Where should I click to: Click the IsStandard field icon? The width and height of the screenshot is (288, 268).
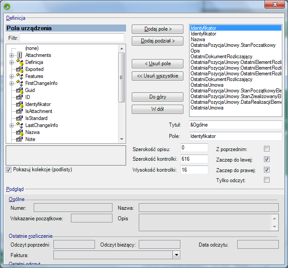tap(20, 118)
